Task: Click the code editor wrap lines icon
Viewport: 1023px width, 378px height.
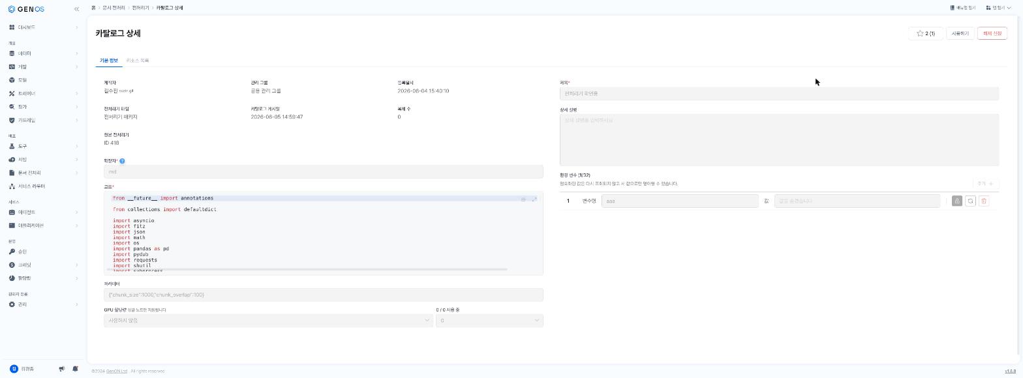Action: pyautogui.click(x=523, y=199)
